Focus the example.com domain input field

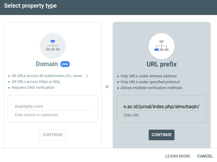53,106
